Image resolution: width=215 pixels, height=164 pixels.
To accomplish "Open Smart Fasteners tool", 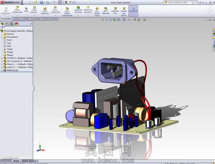I will pos(45,11).
